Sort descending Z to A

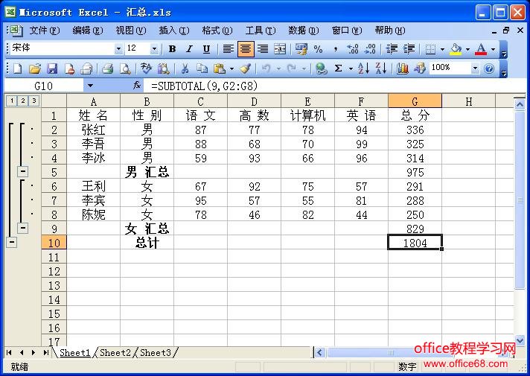tap(380, 68)
